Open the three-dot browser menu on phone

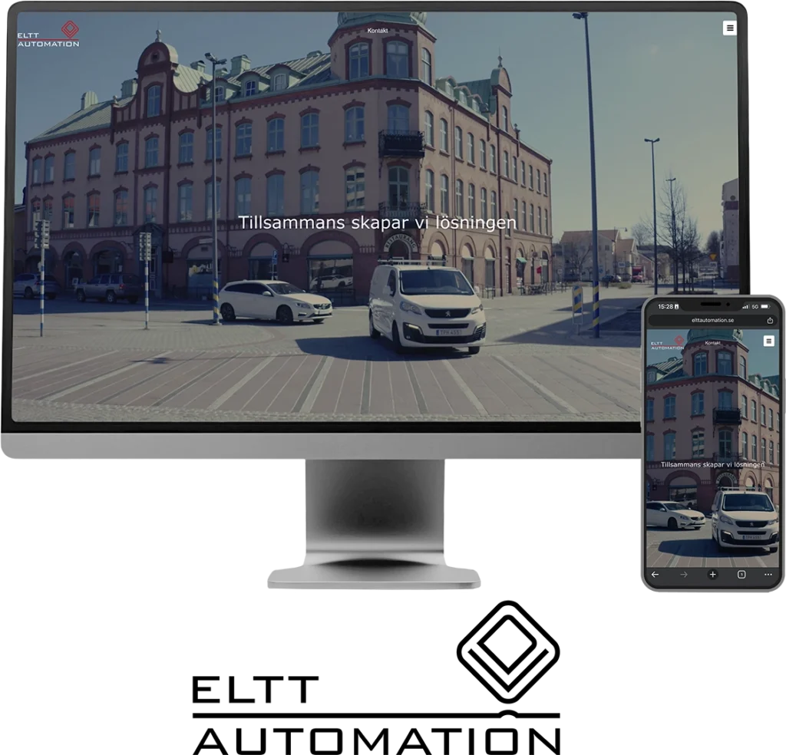[768, 574]
